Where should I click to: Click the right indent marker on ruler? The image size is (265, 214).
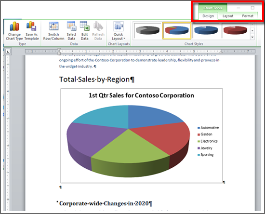221,52
